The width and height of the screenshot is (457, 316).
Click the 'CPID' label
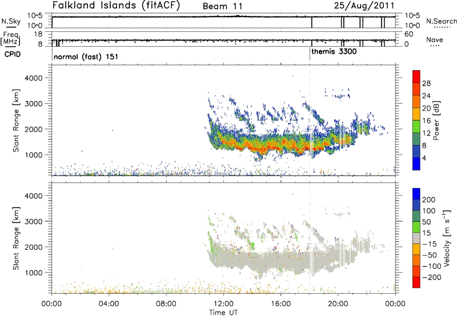point(13,54)
